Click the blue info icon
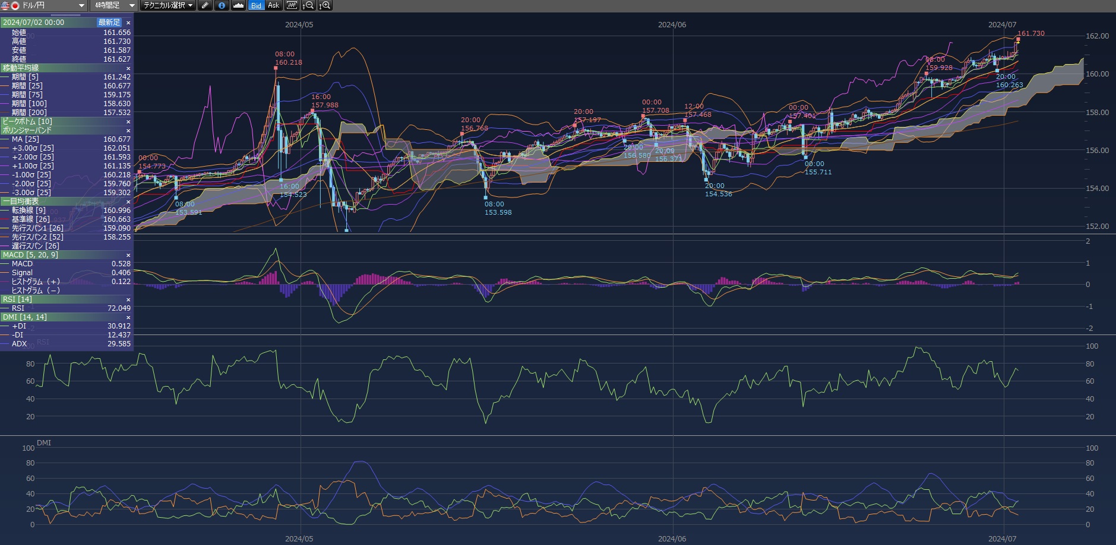 pos(222,5)
